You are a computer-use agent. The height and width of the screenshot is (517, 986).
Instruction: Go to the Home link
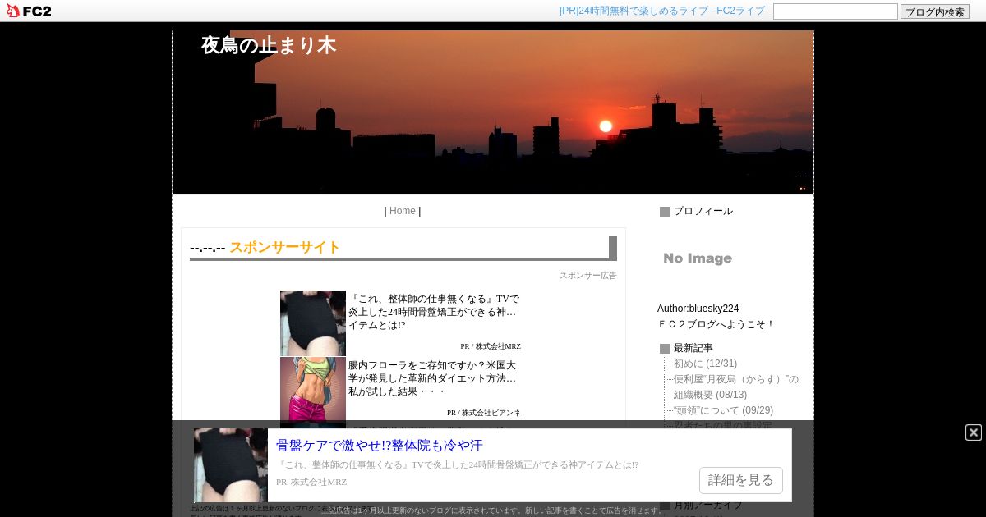point(402,211)
